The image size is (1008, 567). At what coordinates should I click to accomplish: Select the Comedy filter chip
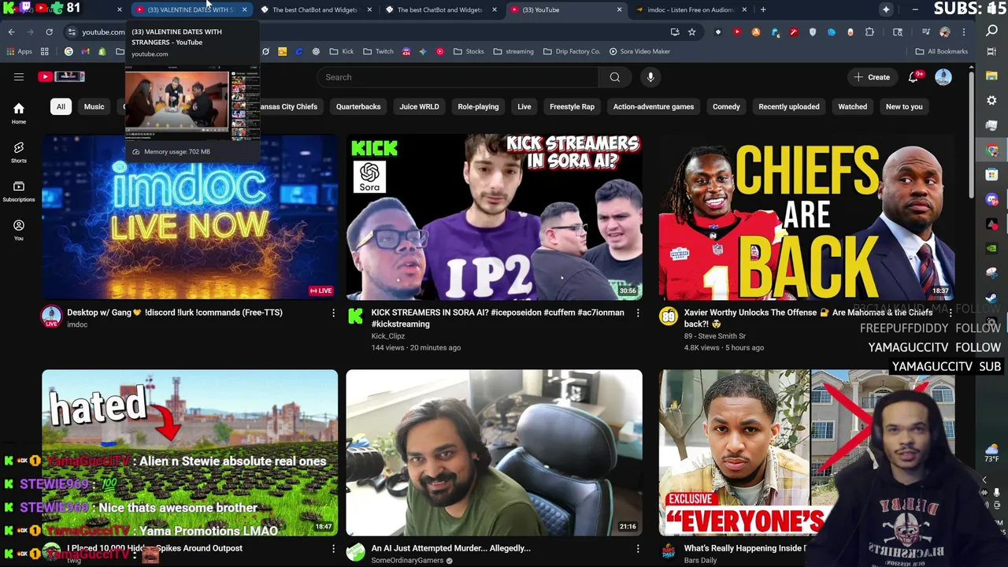pyautogui.click(x=726, y=106)
